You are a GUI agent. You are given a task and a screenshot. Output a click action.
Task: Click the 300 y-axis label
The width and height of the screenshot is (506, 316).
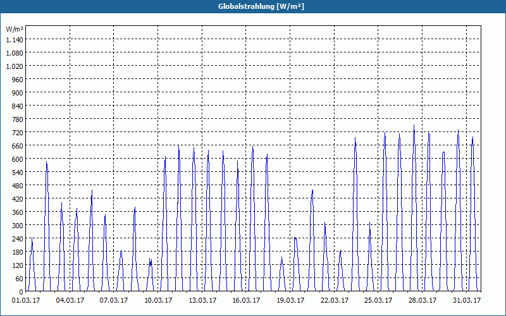click(x=18, y=226)
